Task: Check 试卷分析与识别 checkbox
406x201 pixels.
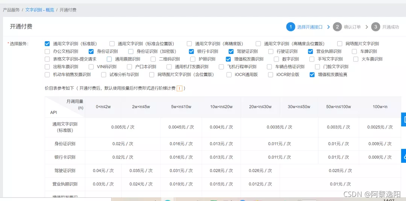Action: coord(104,75)
